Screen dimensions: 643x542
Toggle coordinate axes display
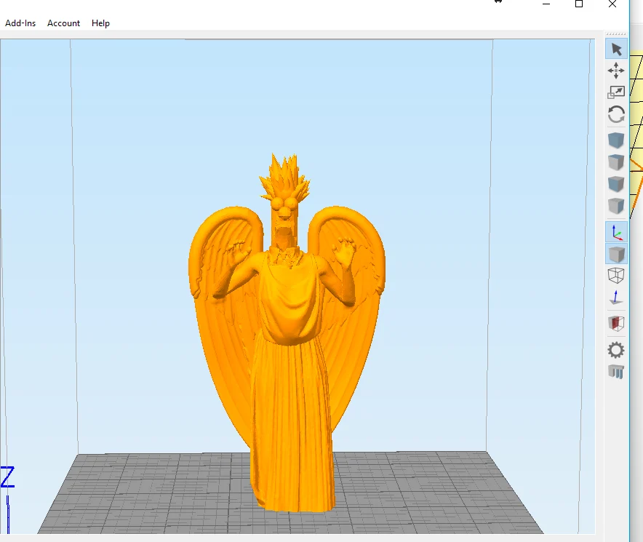(616, 232)
